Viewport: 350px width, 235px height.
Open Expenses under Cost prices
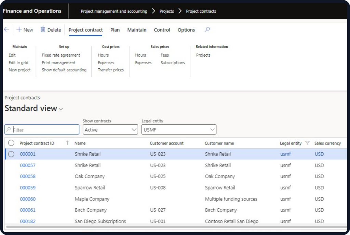(x=106, y=63)
